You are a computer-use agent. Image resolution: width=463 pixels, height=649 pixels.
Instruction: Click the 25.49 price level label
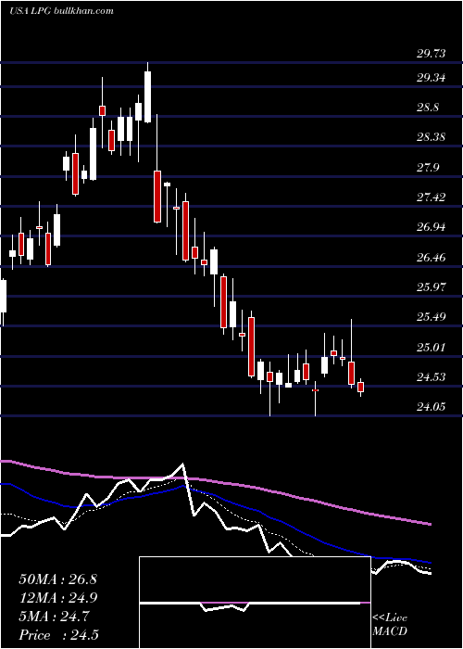tap(432, 317)
